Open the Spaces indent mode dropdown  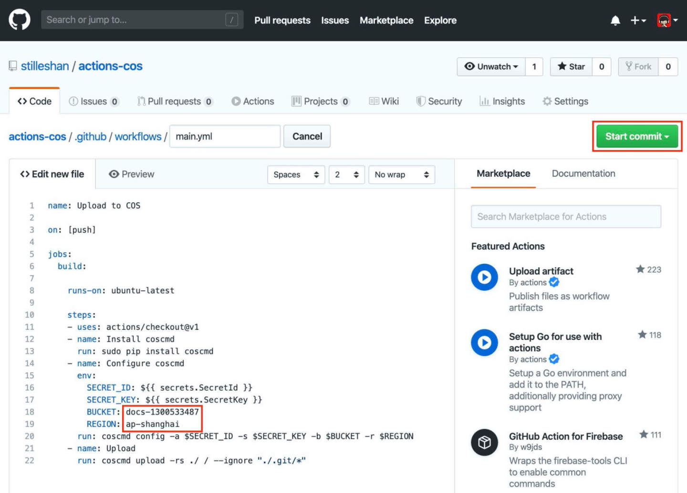(x=296, y=175)
